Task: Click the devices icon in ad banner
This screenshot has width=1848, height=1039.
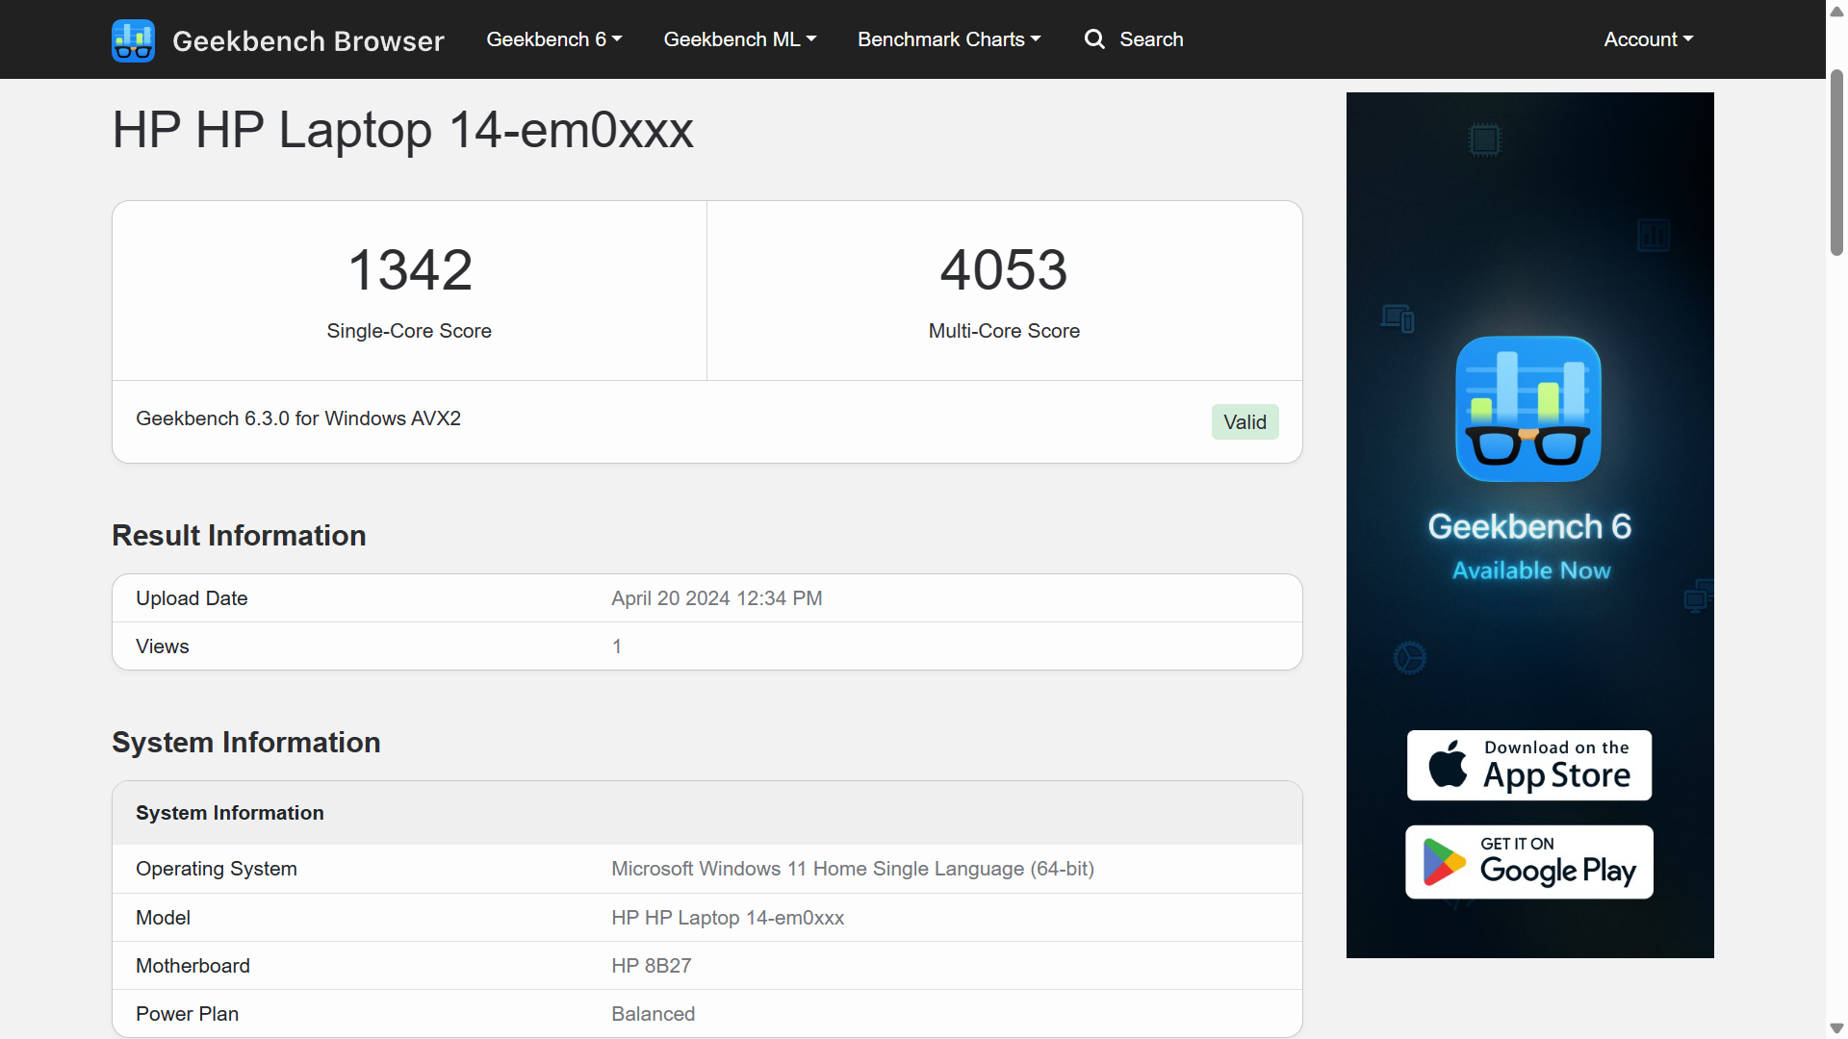Action: [x=1398, y=318]
